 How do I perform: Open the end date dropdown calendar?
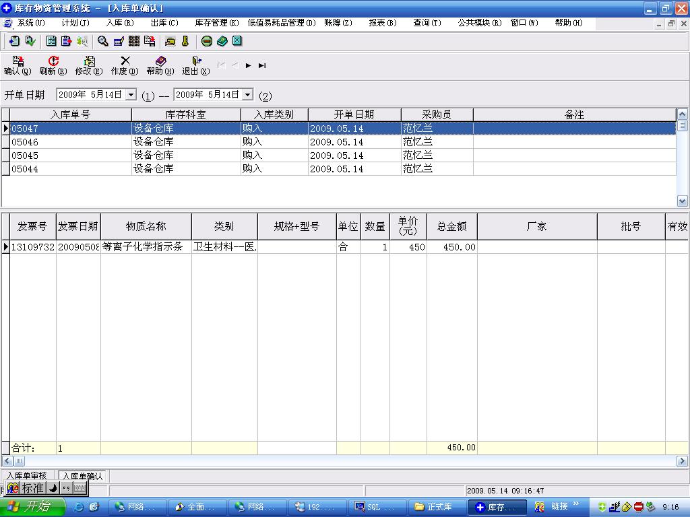(248, 94)
